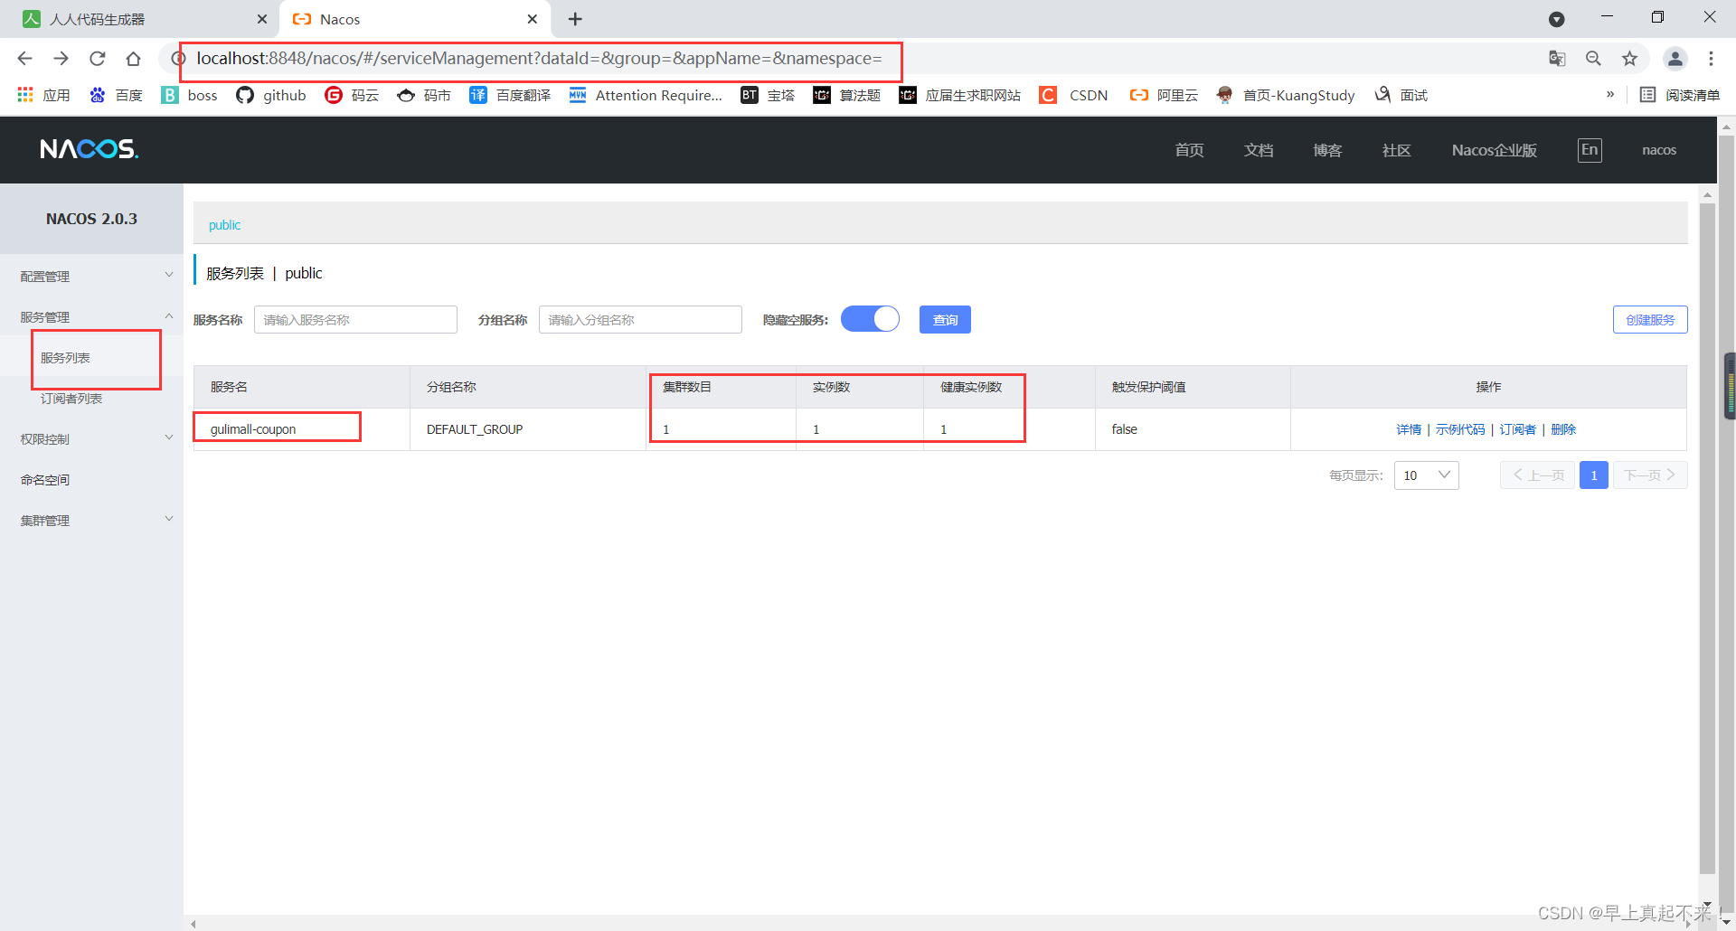Bookmark this page with star icon
This screenshot has height=931, width=1736.
[1629, 59]
